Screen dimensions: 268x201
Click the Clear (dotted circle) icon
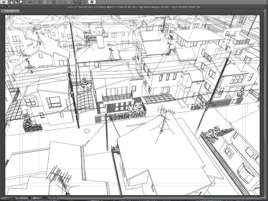point(40,2)
